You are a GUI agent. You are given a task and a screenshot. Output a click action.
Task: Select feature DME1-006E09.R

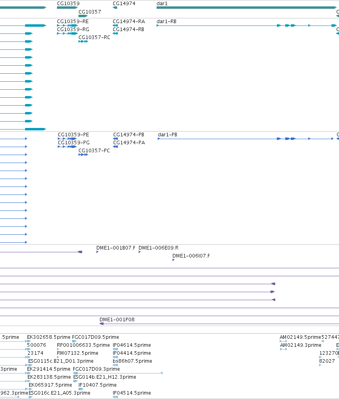[x=139, y=252]
